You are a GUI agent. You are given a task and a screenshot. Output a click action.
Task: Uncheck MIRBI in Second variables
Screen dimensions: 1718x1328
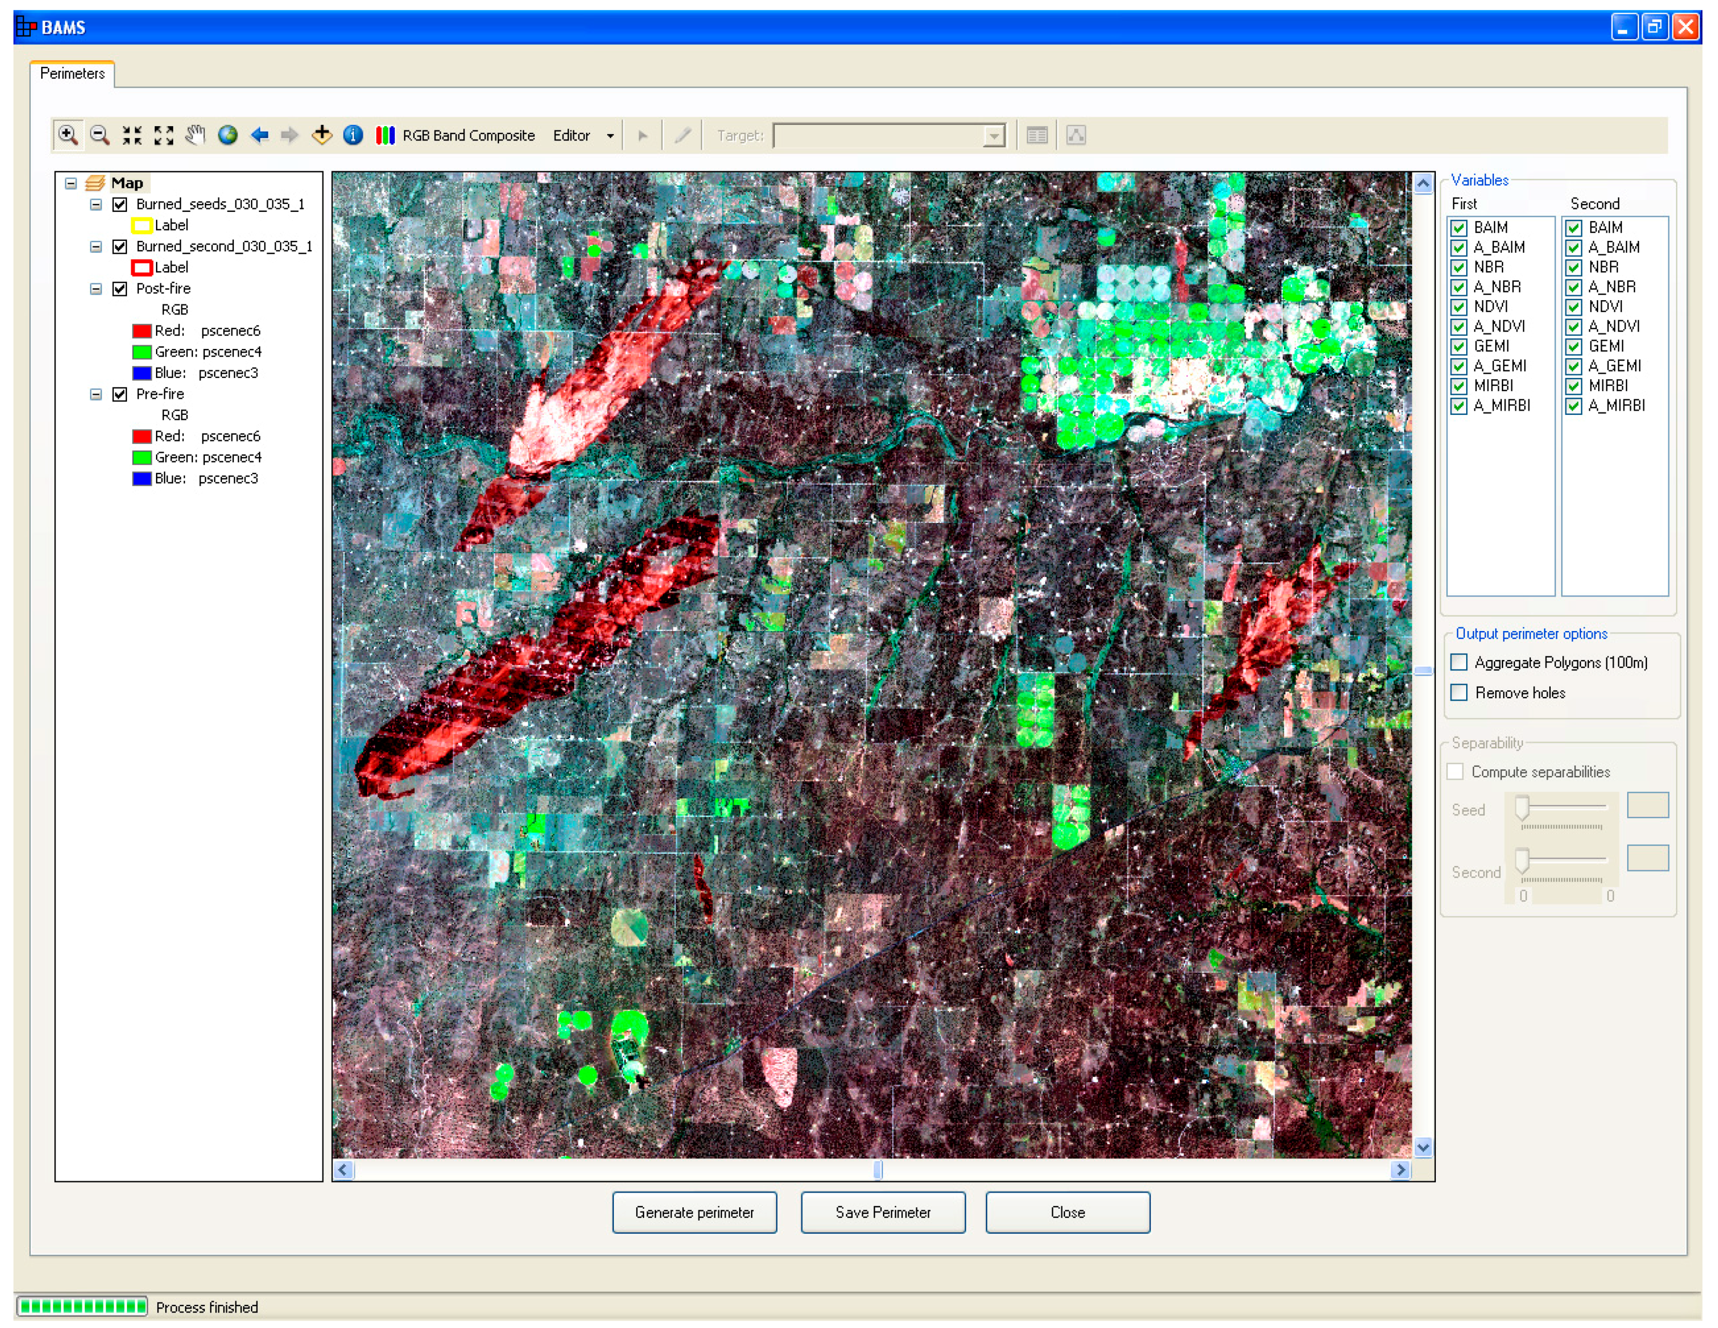pos(1574,386)
